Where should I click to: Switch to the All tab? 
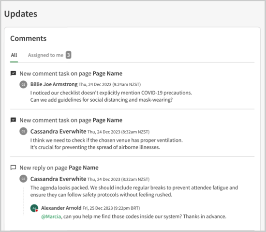click(x=14, y=55)
